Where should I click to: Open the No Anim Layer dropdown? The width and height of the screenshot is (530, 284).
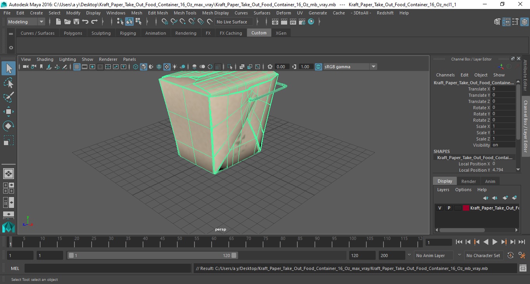coord(434,256)
